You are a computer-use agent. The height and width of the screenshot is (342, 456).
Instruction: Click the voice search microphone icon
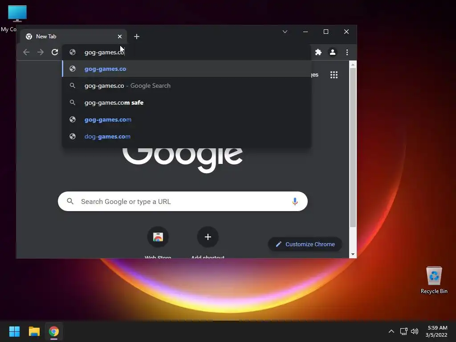[295, 201]
